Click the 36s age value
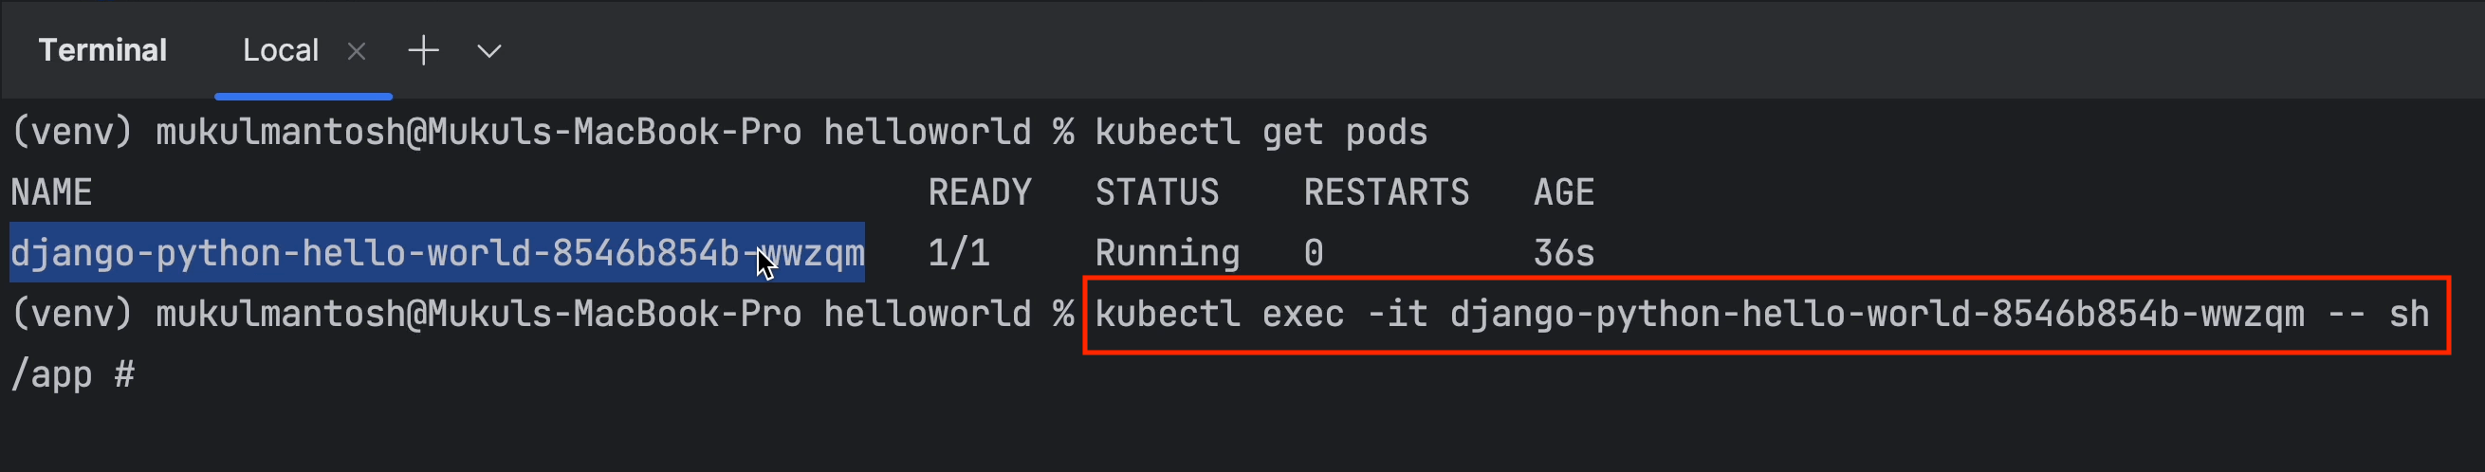 pyautogui.click(x=1563, y=253)
